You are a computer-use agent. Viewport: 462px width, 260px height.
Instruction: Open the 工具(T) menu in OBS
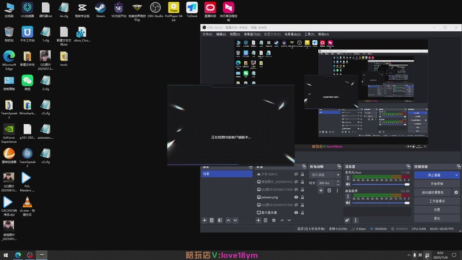tap(309, 34)
